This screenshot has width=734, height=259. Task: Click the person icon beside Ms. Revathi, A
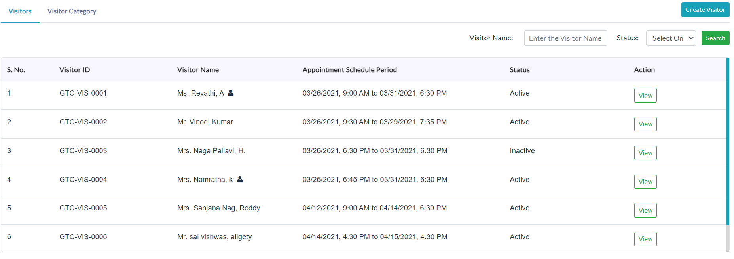coord(231,93)
